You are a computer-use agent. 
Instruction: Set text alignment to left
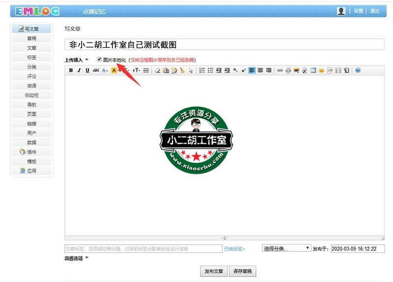tap(252, 70)
